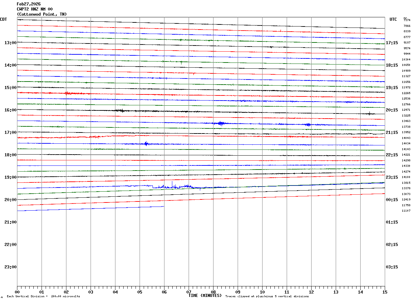Click the DC offset value "12971"
The height and width of the screenshot is (301, 412).
point(406,110)
